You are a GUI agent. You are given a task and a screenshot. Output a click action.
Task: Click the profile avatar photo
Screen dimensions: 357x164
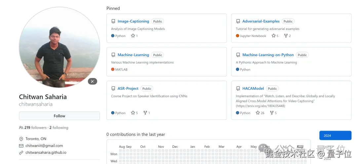click(59, 47)
